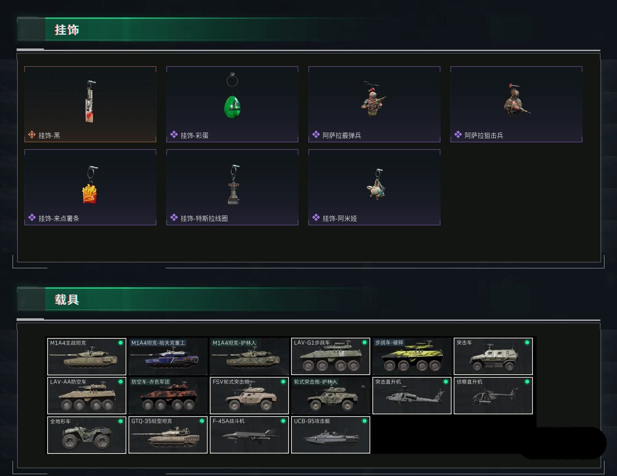The image size is (617, 476).
Task: Open the 阿萨拉霰弹兵 charm card
Action: pos(374,104)
